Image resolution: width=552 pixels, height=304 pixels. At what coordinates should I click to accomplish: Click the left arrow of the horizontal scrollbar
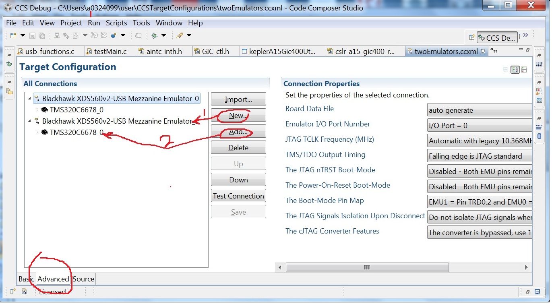pos(280,267)
